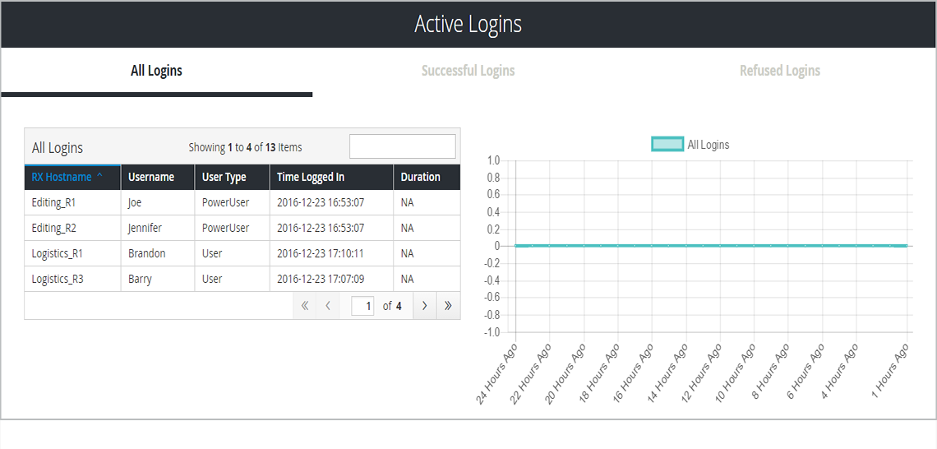
Task: Click the table search input field
Action: (402, 146)
